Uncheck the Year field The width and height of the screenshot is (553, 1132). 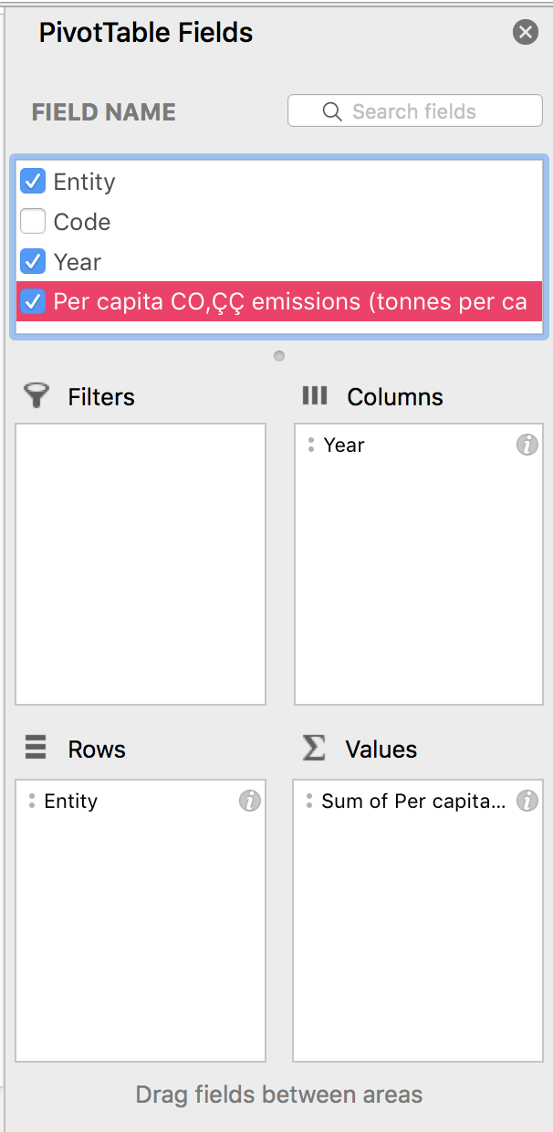(33, 261)
